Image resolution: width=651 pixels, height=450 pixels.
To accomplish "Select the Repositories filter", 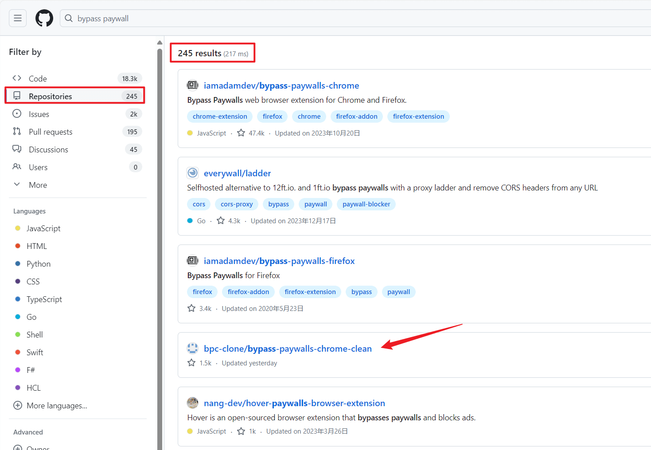I will pos(75,96).
